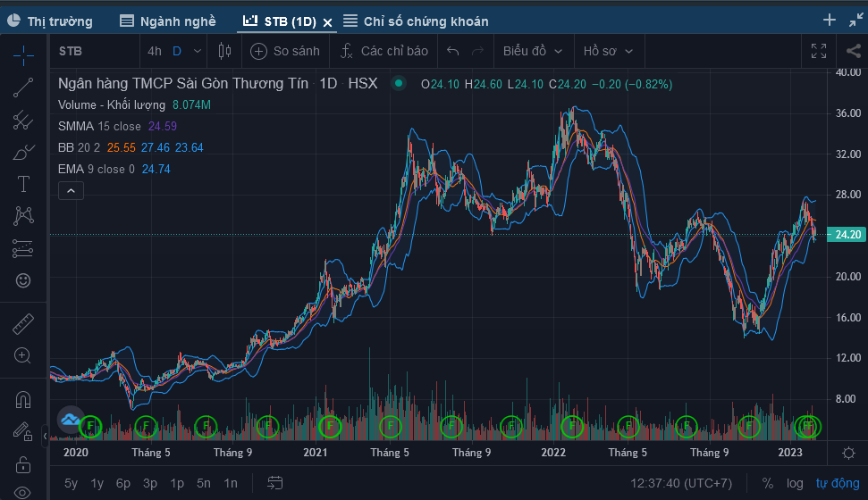This screenshot has width=868, height=500.
Task: Close the STB (1D) tab
Action: coord(328,22)
